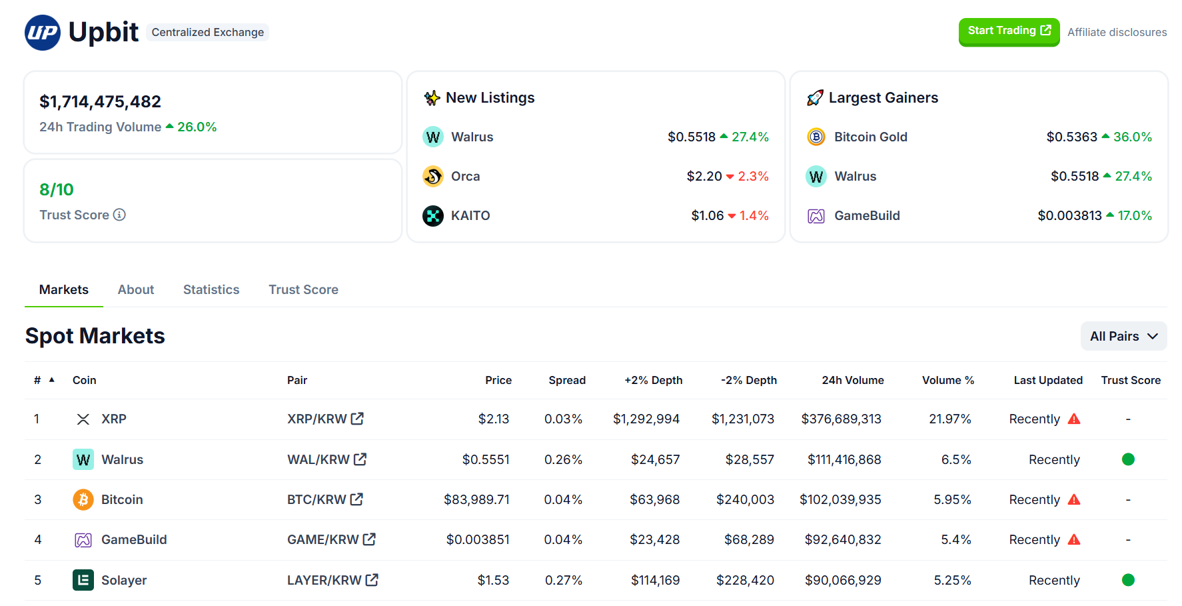Click XRP coin name in table
Viewport: 1182px width, 606px height.
coord(114,419)
